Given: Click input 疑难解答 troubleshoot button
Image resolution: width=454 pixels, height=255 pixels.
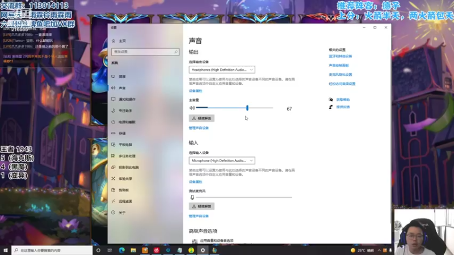Looking at the screenshot, I should coord(201,206).
